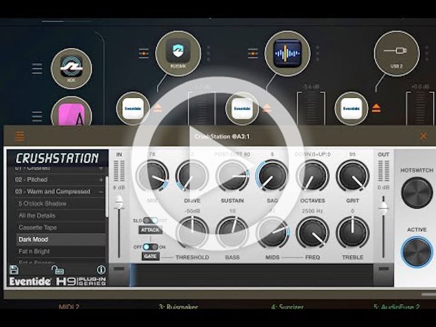Open the blue waveform app node

[x=287, y=54]
